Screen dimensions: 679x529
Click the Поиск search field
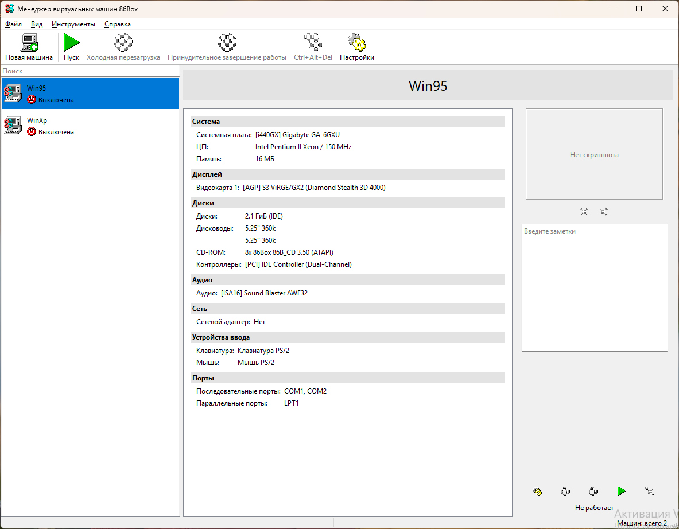pos(91,71)
